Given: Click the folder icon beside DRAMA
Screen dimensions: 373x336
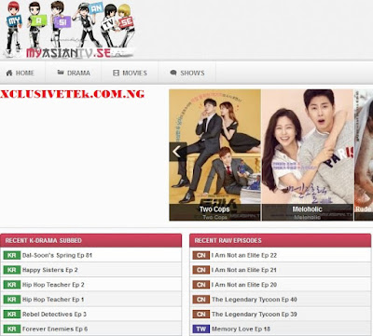Looking at the screenshot, I should pos(61,73).
